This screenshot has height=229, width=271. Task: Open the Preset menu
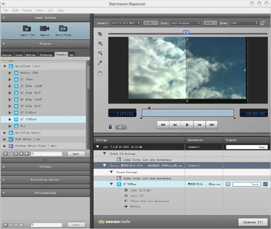27,10
